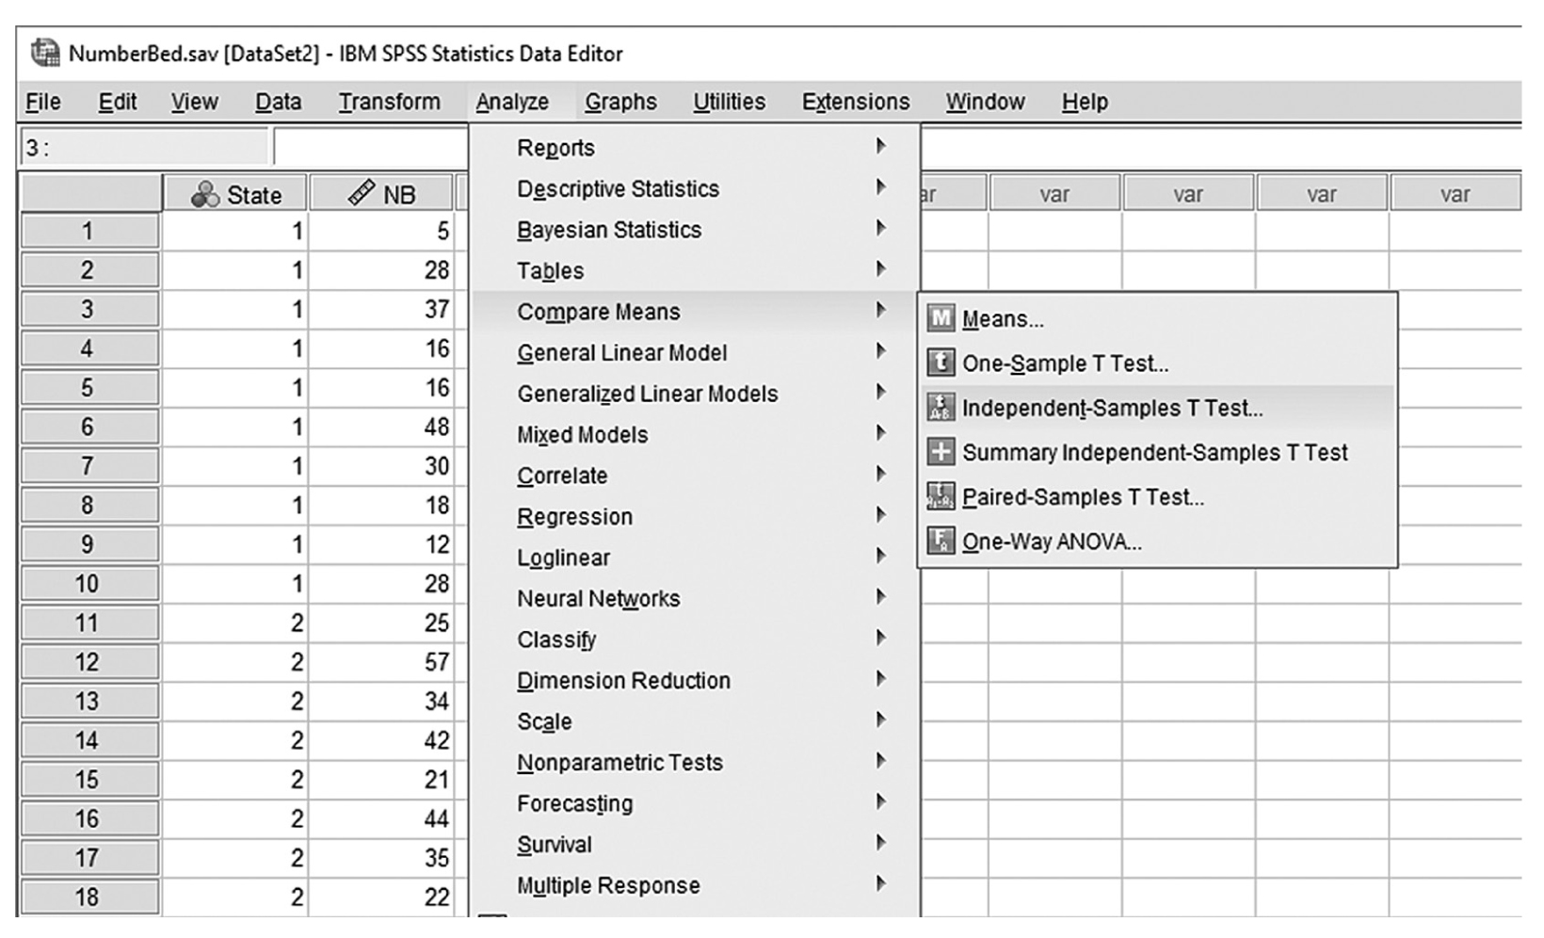Click the cell reference box showing 3 :
The height and width of the screenshot is (938, 1544).
(x=144, y=148)
